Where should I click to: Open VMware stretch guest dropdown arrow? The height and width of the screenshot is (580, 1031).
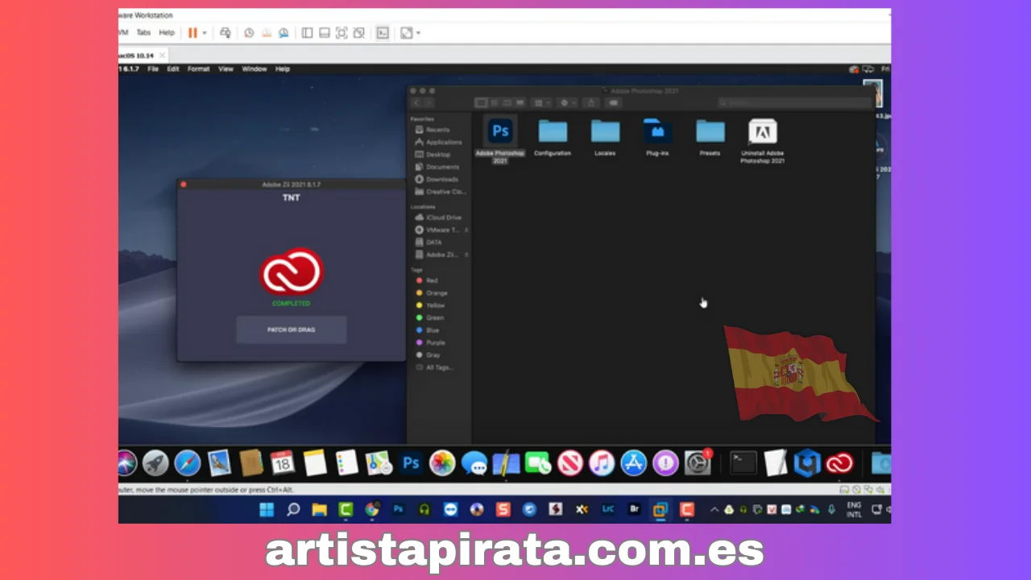[418, 33]
